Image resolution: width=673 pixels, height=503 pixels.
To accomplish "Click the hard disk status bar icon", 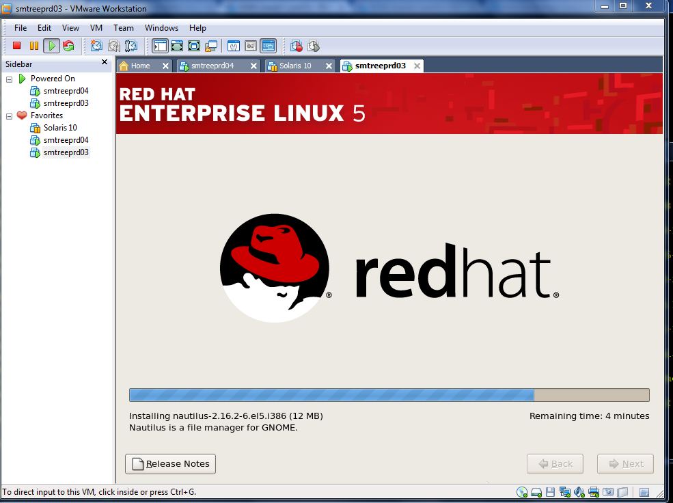I will (x=536, y=491).
